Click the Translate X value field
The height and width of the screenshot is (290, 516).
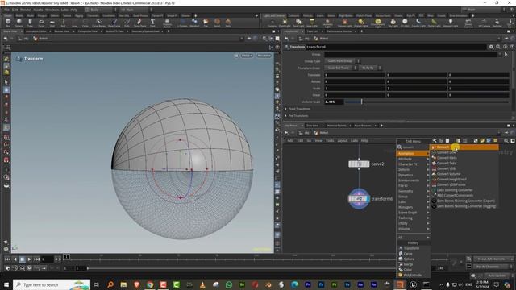(355, 75)
